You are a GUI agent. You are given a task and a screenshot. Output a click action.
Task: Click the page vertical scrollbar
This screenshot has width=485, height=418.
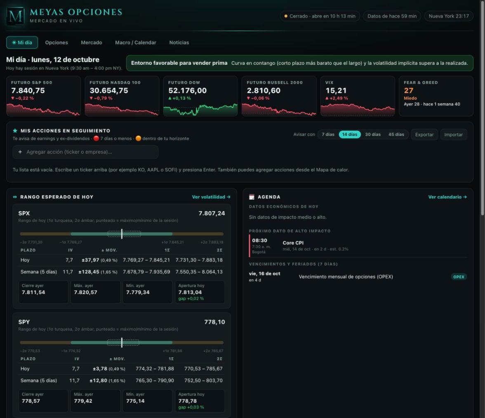pos(483,108)
